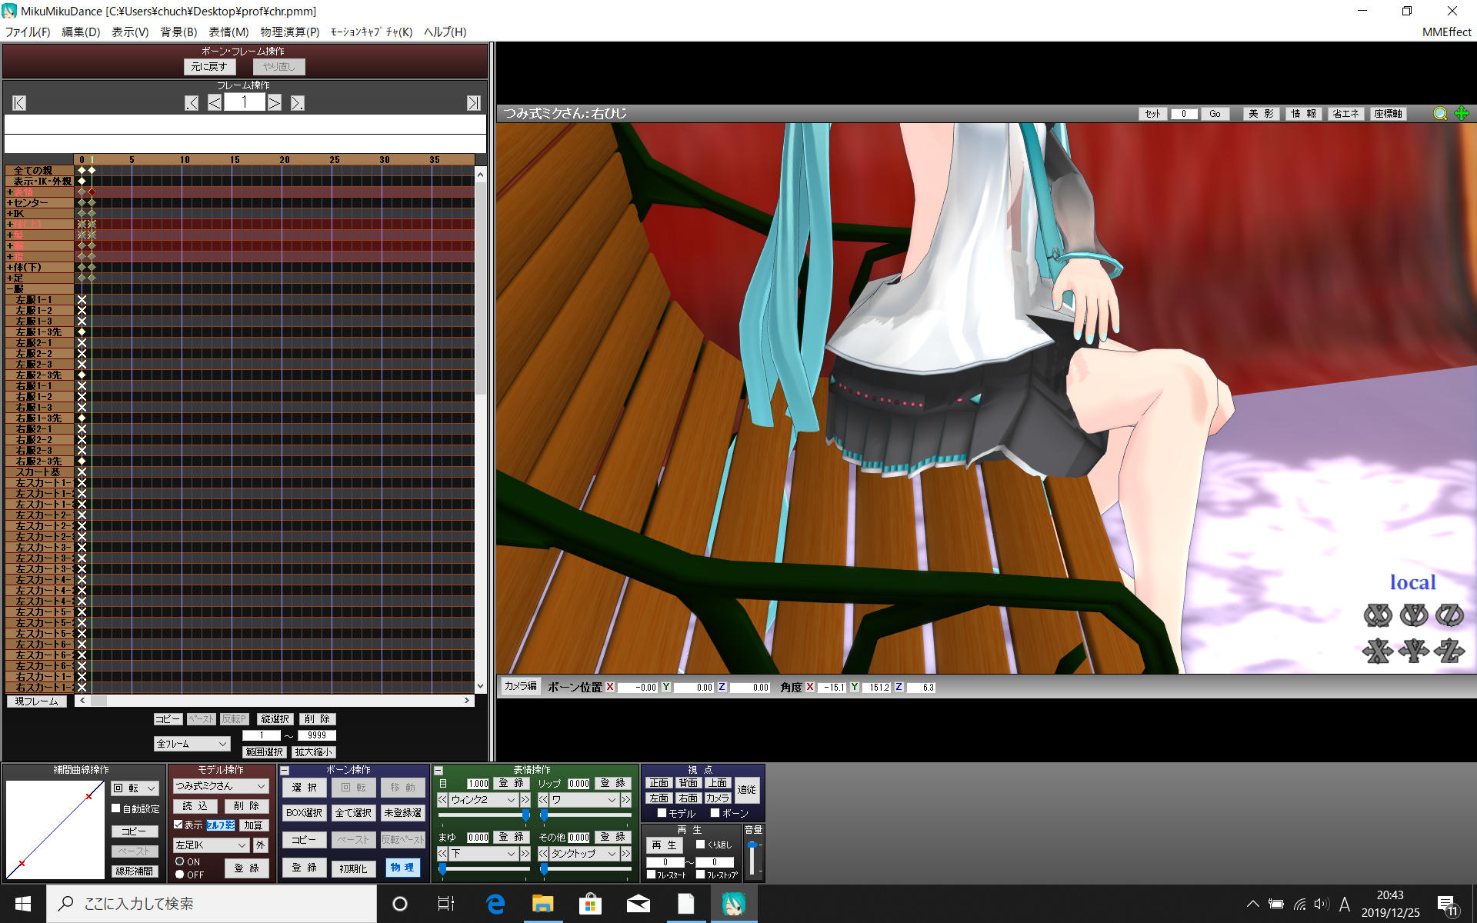Click the current frame number field
This screenshot has width=1477, height=923.
pyautogui.click(x=245, y=102)
